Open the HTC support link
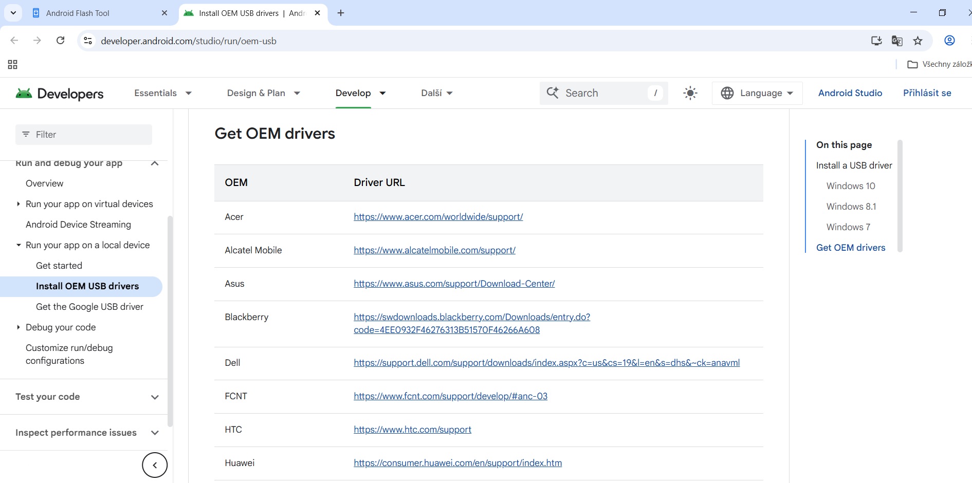The width and height of the screenshot is (972, 483). (412, 430)
